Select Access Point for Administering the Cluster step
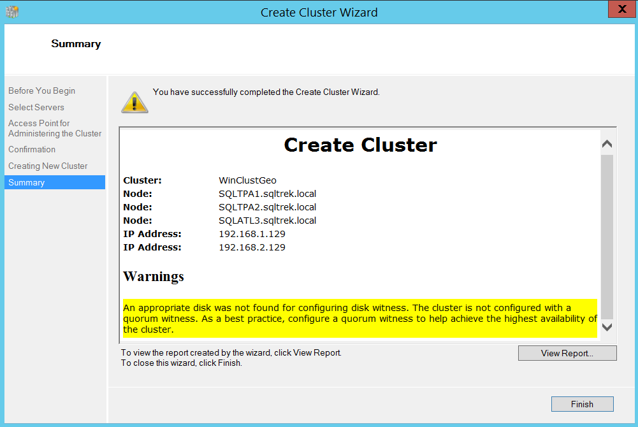 (x=55, y=128)
